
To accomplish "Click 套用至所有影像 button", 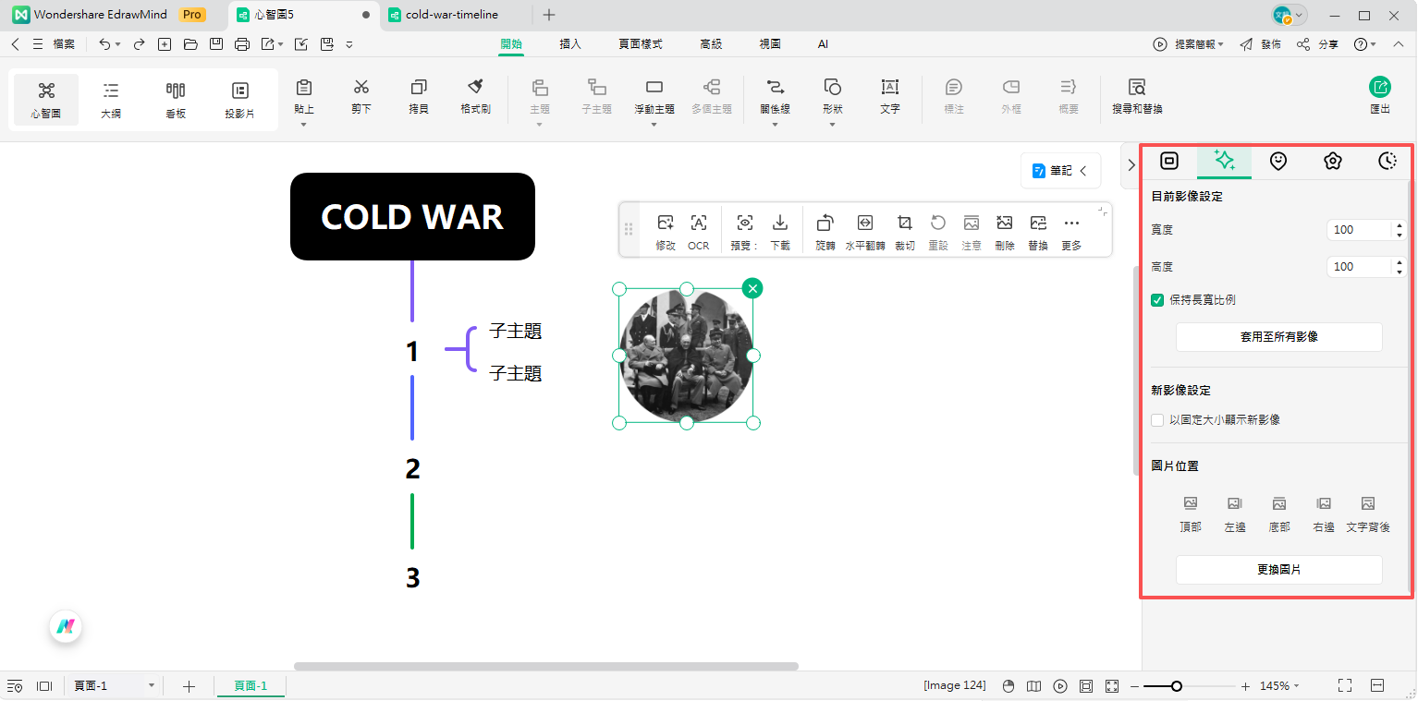I will point(1278,337).
